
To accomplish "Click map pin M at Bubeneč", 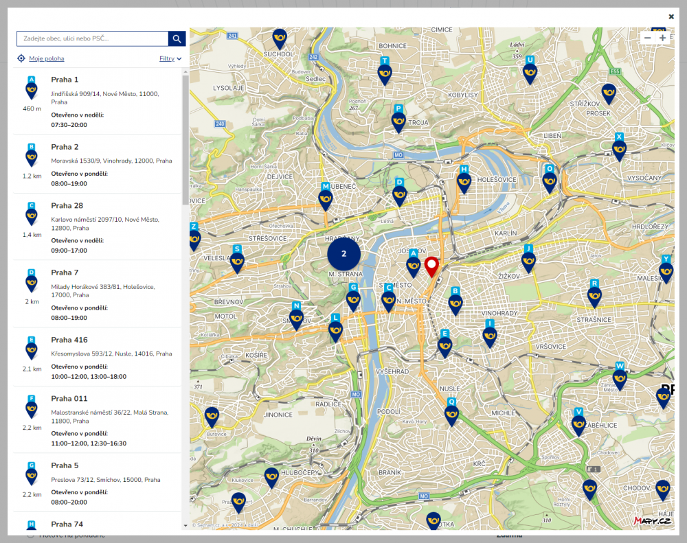I will click(326, 197).
